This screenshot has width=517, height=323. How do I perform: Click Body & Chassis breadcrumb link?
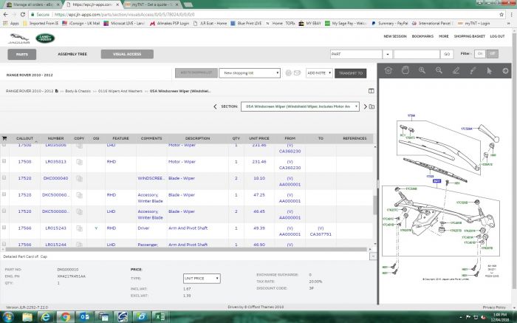[78, 91]
